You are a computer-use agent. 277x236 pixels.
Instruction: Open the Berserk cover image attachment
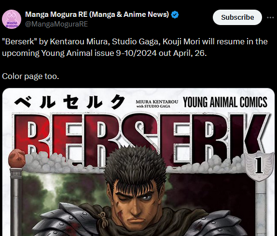tap(138, 162)
